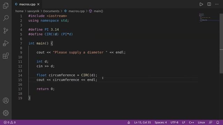
Task: Click the flame icon in status bar
Action: click(x=129, y=122)
